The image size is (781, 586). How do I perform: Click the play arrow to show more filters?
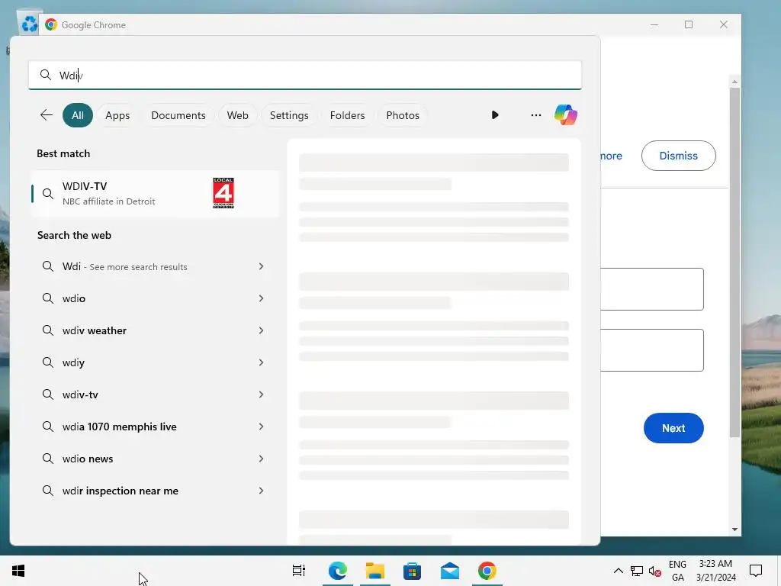(495, 115)
